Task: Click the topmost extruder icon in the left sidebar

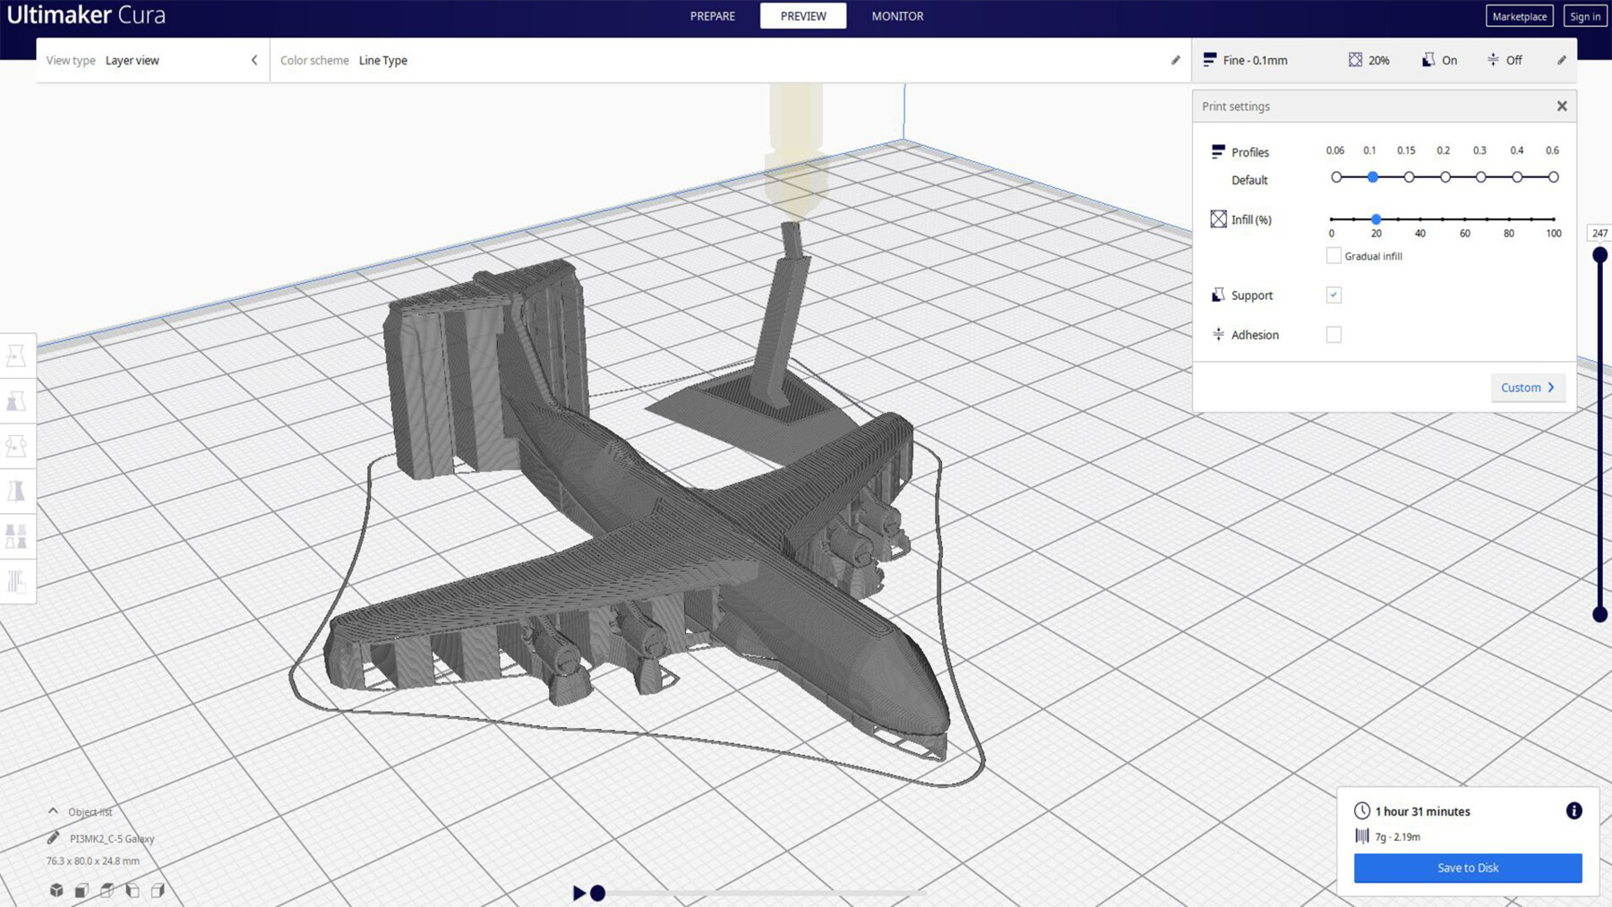Action: click(x=16, y=355)
